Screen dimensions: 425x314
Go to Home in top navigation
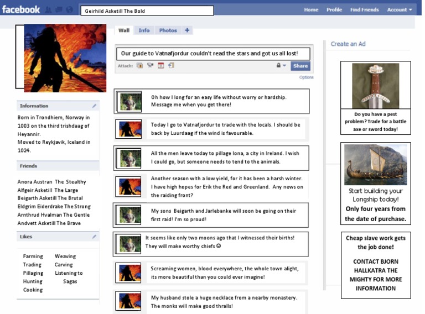click(311, 10)
